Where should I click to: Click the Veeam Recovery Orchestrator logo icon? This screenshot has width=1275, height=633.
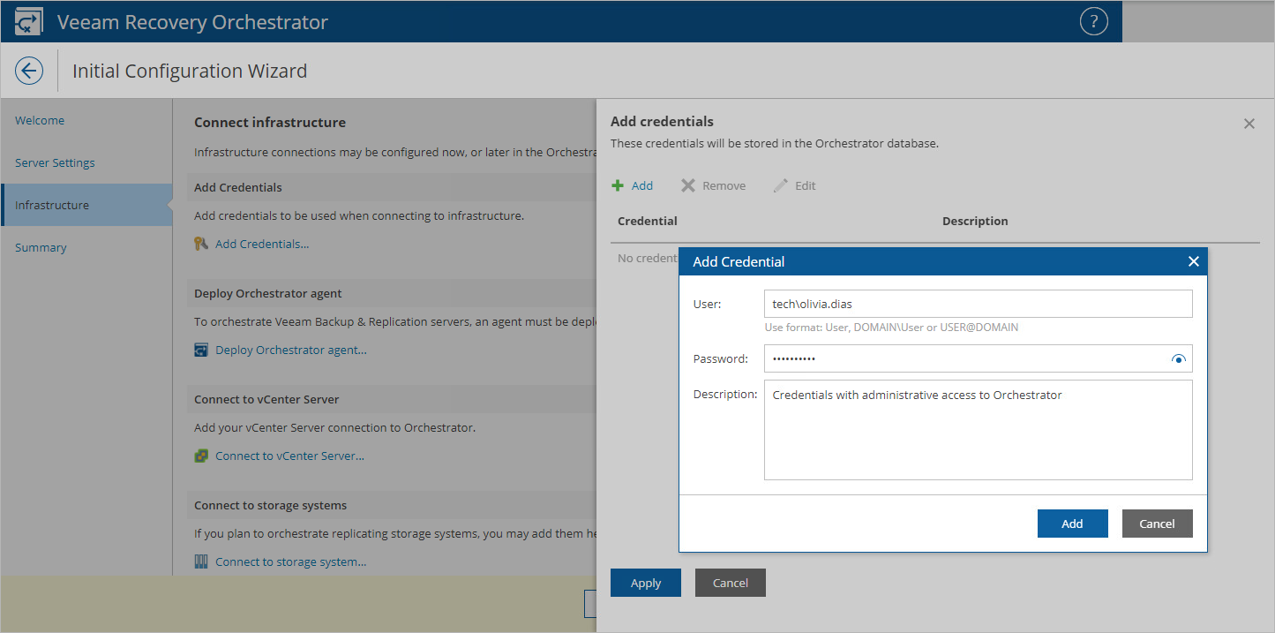(x=29, y=22)
